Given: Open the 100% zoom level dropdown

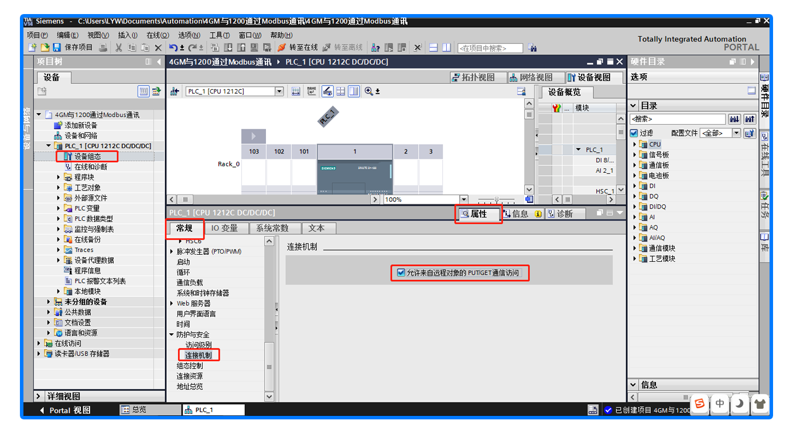Looking at the screenshot, I should click(464, 199).
